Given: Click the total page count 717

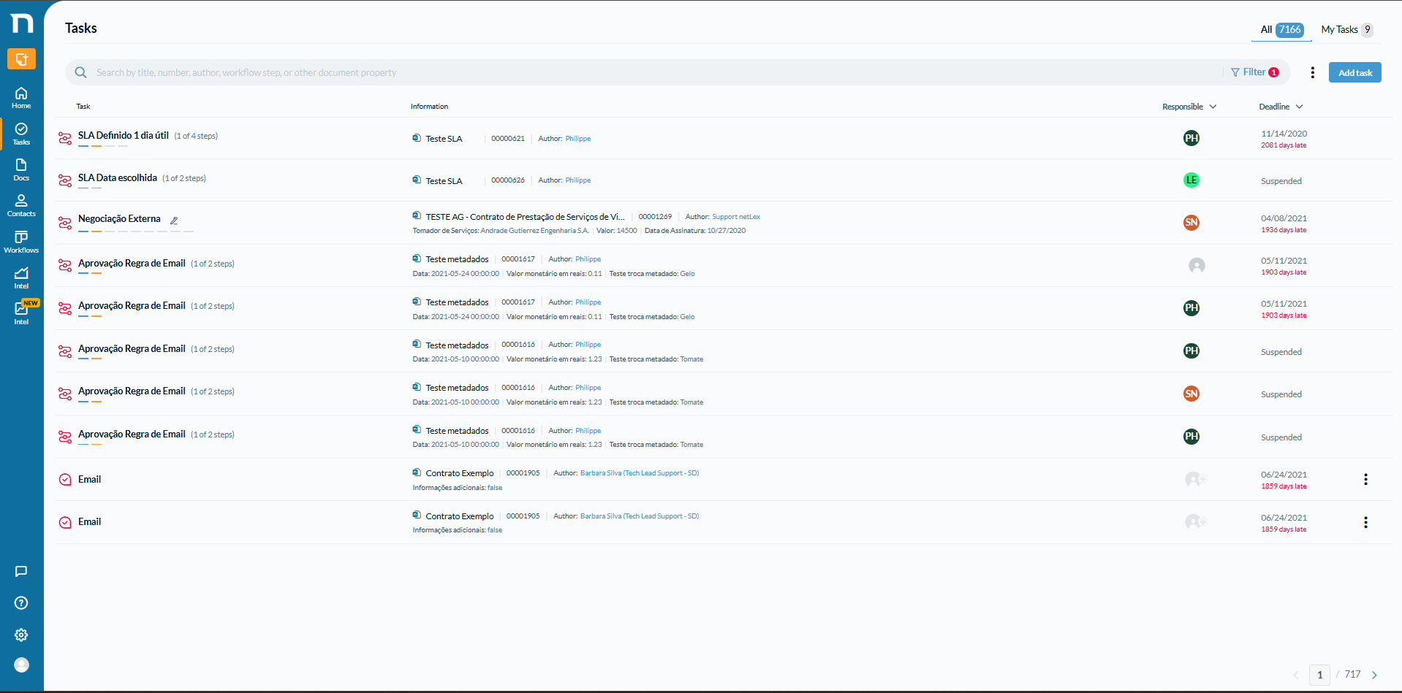Looking at the screenshot, I should click(1352, 675).
